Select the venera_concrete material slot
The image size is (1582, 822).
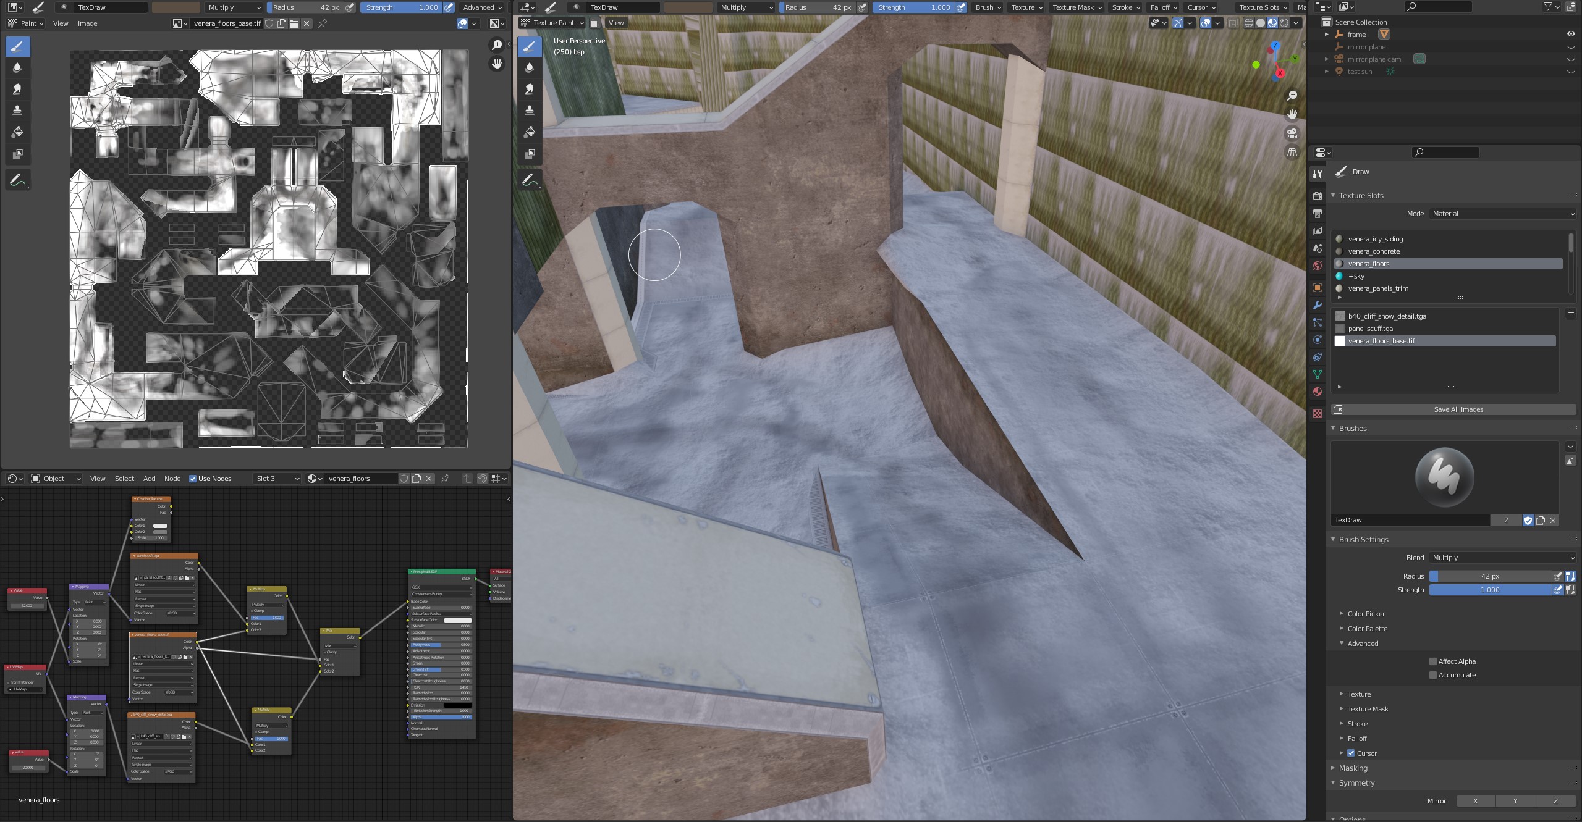click(x=1374, y=251)
